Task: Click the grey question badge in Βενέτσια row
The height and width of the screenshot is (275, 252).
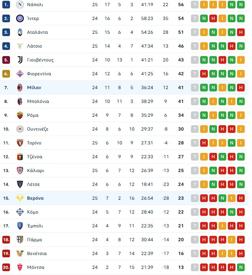Action: 195,253
